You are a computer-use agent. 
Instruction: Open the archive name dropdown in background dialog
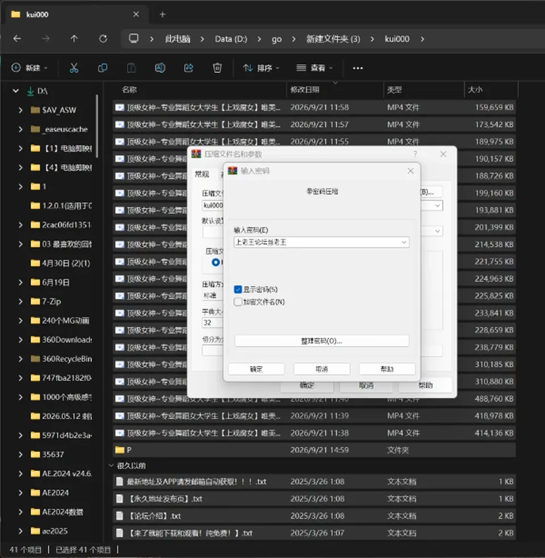click(x=437, y=206)
